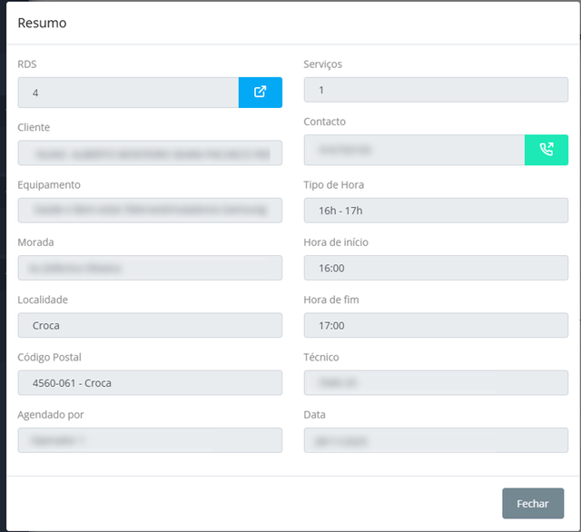Focus the Cliente name field

pos(150,153)
